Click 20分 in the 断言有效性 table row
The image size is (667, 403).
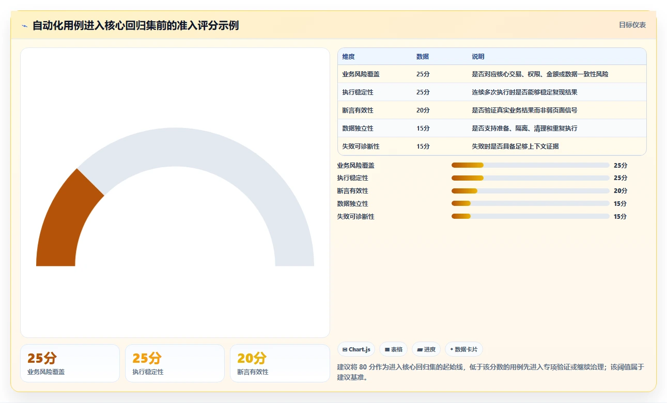[423, 110]
